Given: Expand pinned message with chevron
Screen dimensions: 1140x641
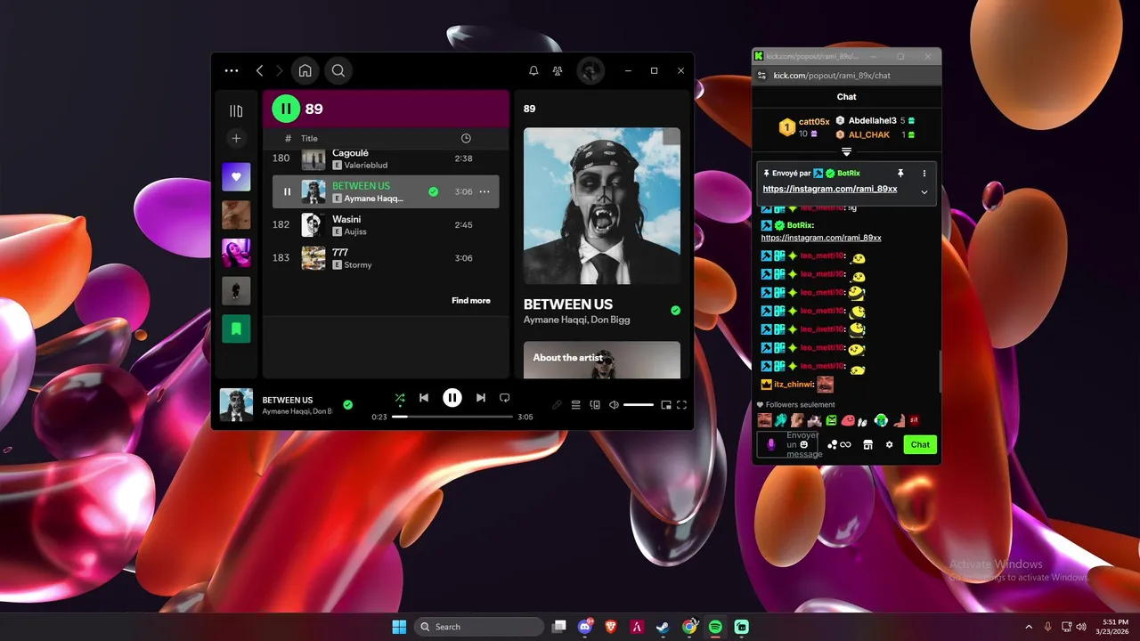Looking at the screenshot, I should click(924, 192).
